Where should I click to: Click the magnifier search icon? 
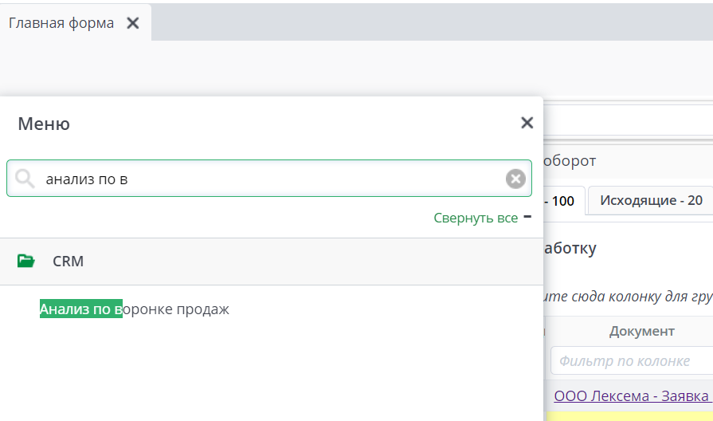(x=25, y=179)
